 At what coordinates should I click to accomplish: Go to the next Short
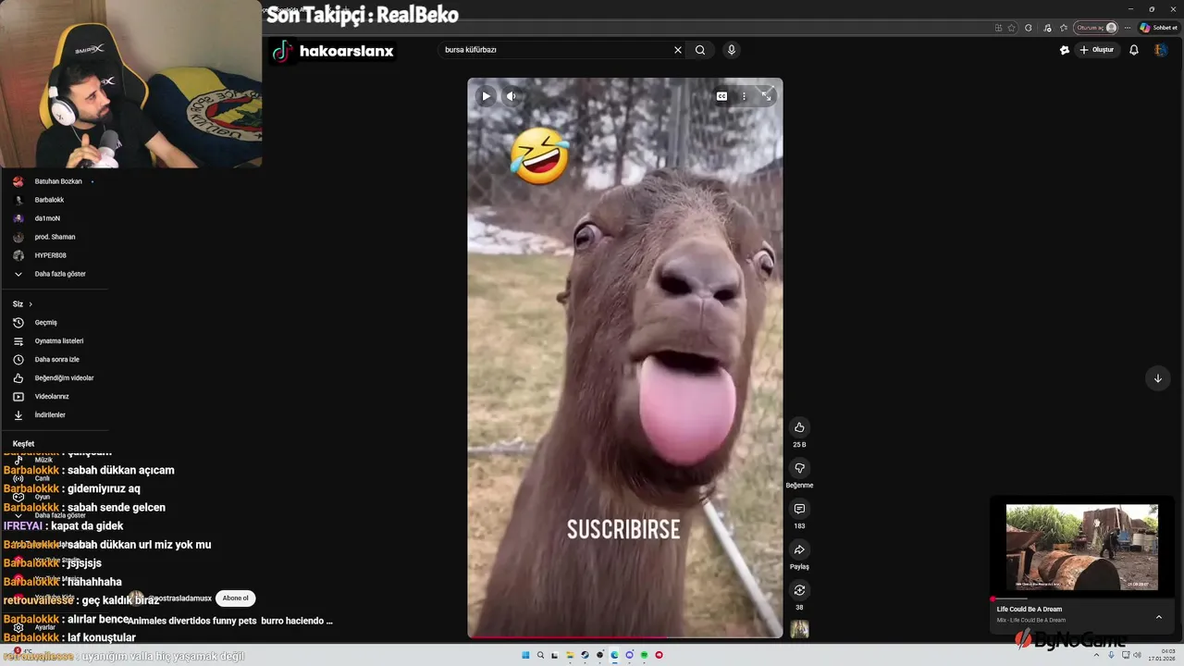pyautogui.click(x=1157, y=377)
